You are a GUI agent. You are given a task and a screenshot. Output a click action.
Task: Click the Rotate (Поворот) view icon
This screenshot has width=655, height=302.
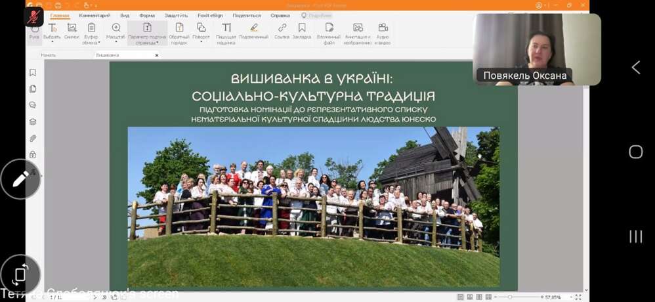coord(201,28)
